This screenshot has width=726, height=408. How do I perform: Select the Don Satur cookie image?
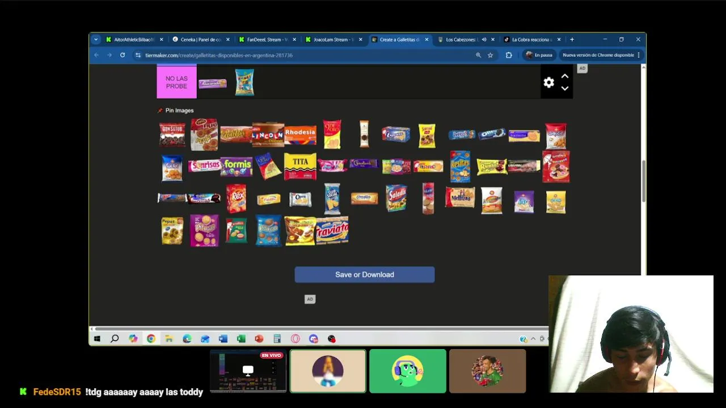172,135
